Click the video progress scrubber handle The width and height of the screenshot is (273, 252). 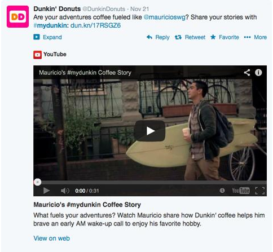37,182
